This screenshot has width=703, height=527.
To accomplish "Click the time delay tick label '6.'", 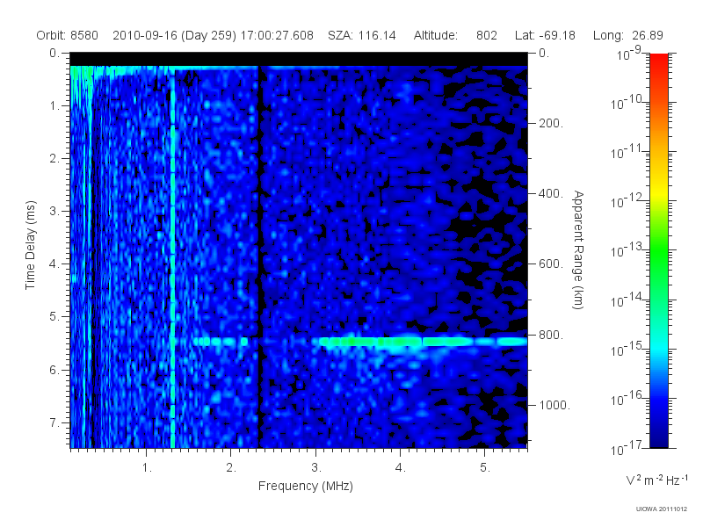I will 54,370.
